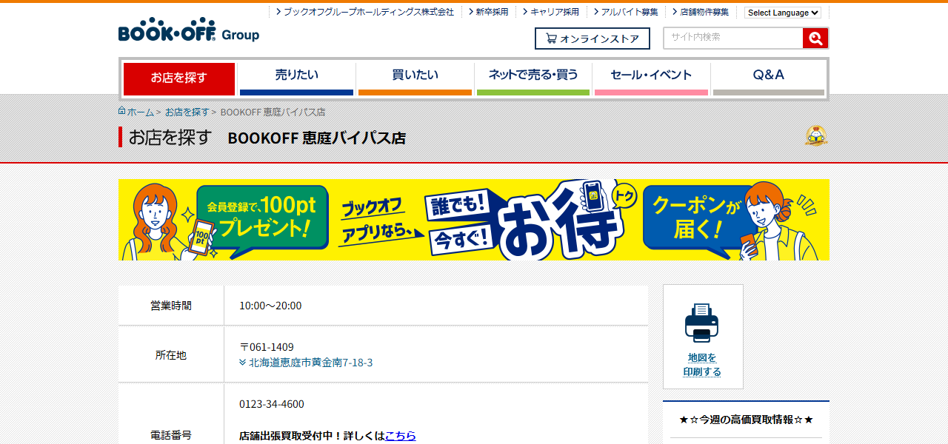Click the home icon in breadcrumb
The image size is (948, 444).
122,111
